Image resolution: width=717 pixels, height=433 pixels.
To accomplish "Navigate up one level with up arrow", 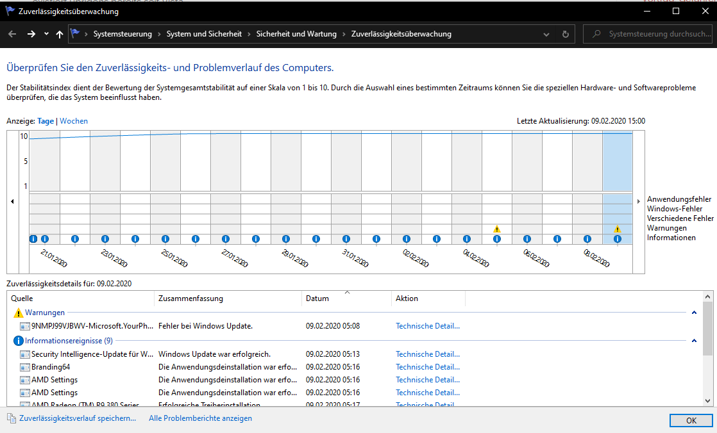I will click(x=60, y=34).
